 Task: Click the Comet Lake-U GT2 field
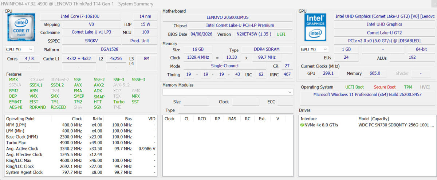pyautogui.click(x=384, y=32)
